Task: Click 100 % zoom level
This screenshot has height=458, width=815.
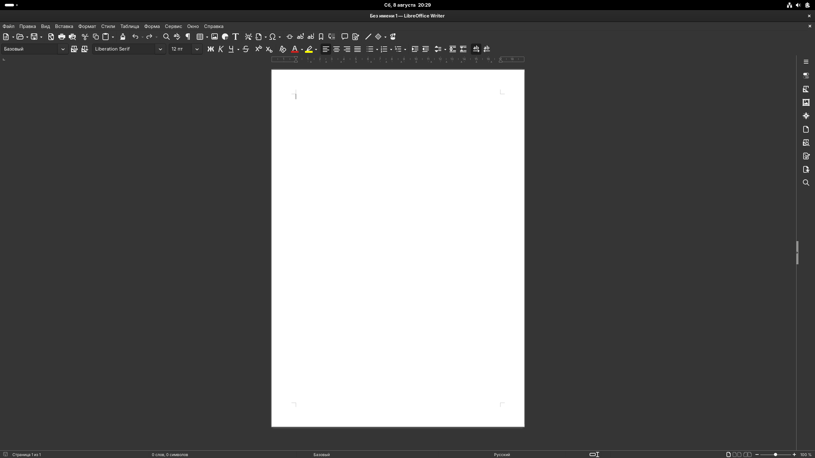Action: (806, 455)
